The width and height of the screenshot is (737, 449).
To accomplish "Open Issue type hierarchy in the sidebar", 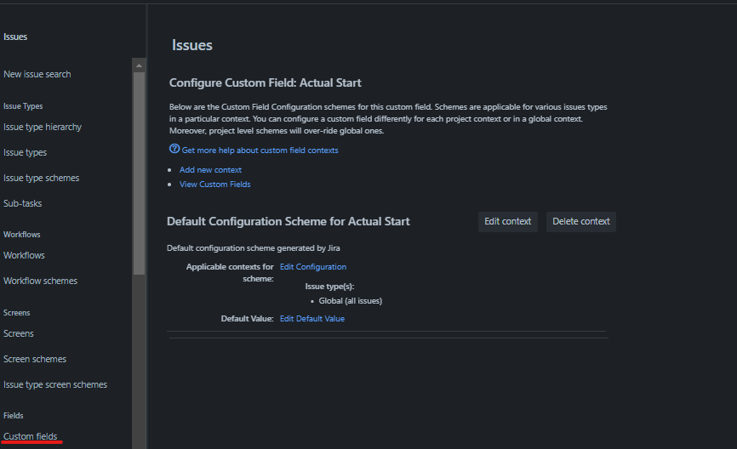I will (43, 128).
